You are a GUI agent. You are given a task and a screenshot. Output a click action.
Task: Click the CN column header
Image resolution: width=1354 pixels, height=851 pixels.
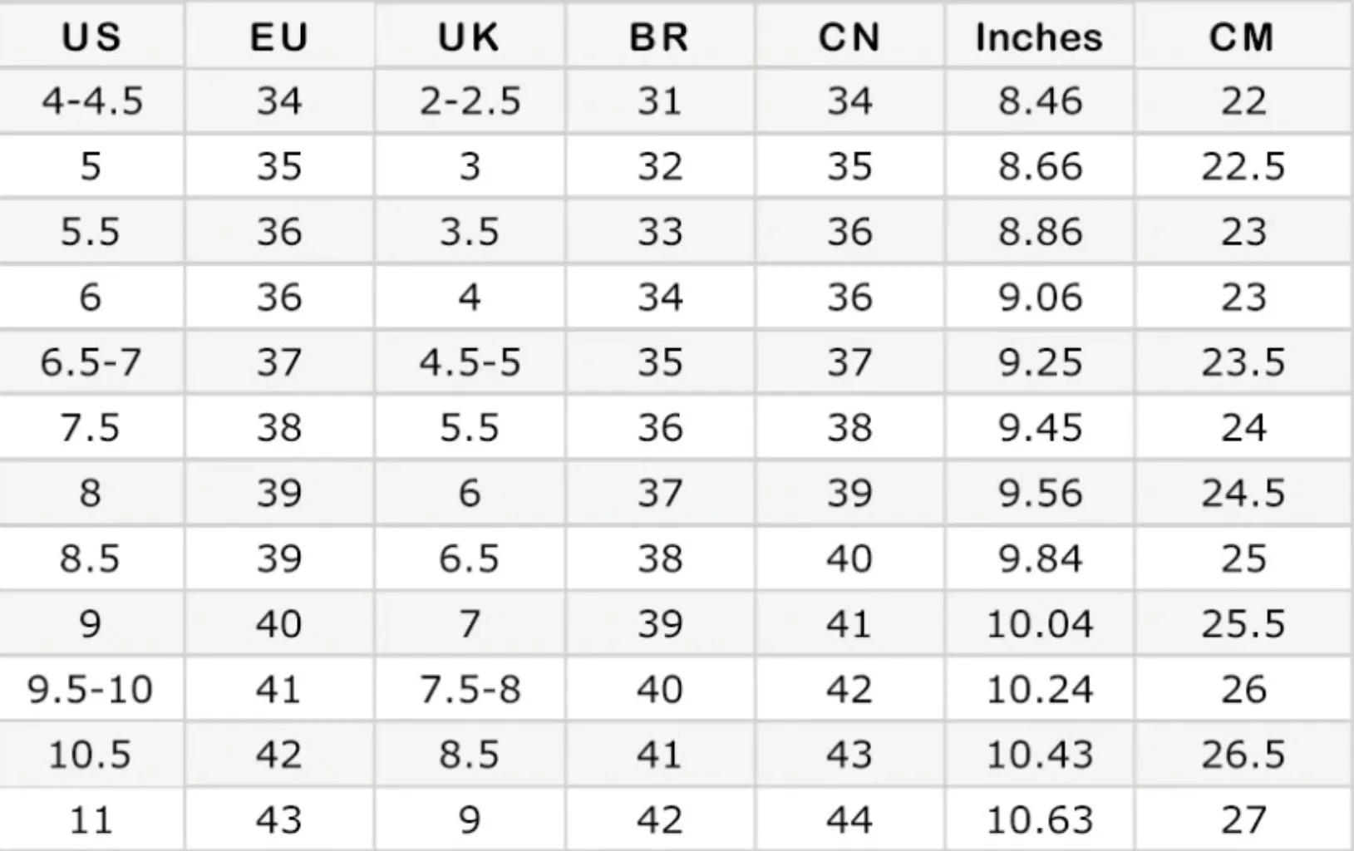click(x=849, y=37)
